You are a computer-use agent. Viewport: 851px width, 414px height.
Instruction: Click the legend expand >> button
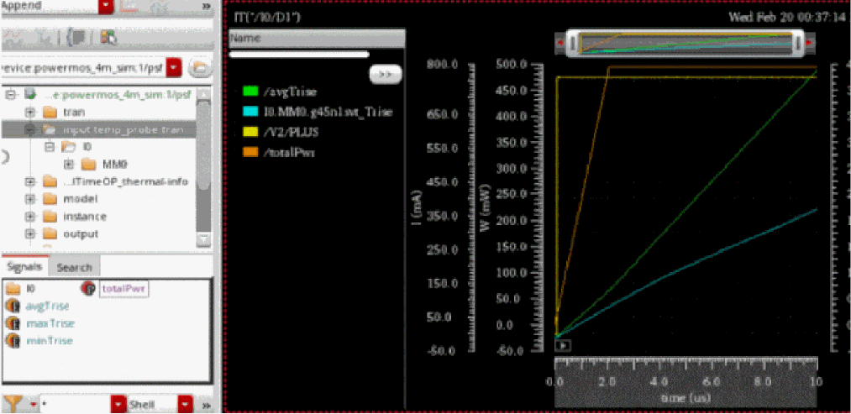tap(386, 75)
